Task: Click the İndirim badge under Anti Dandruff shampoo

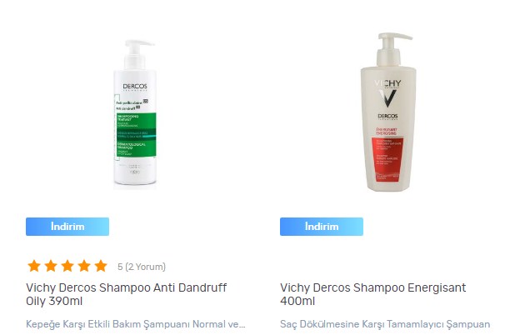Action: [x=67, y=227]
